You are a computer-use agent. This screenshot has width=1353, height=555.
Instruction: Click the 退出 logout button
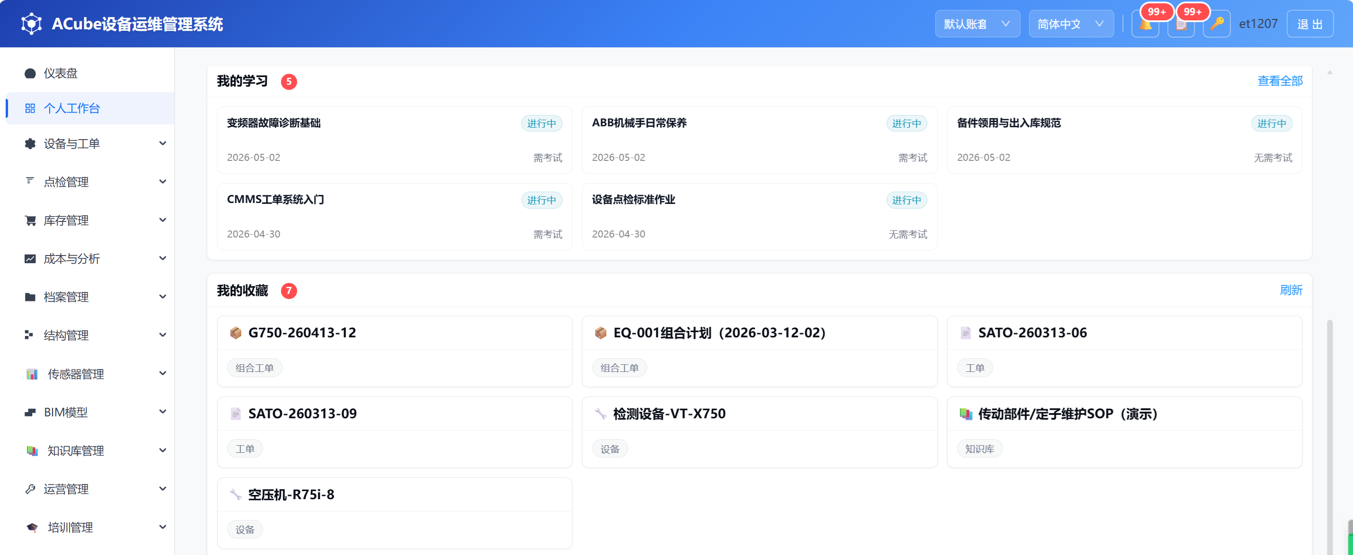coord(1309,24)
